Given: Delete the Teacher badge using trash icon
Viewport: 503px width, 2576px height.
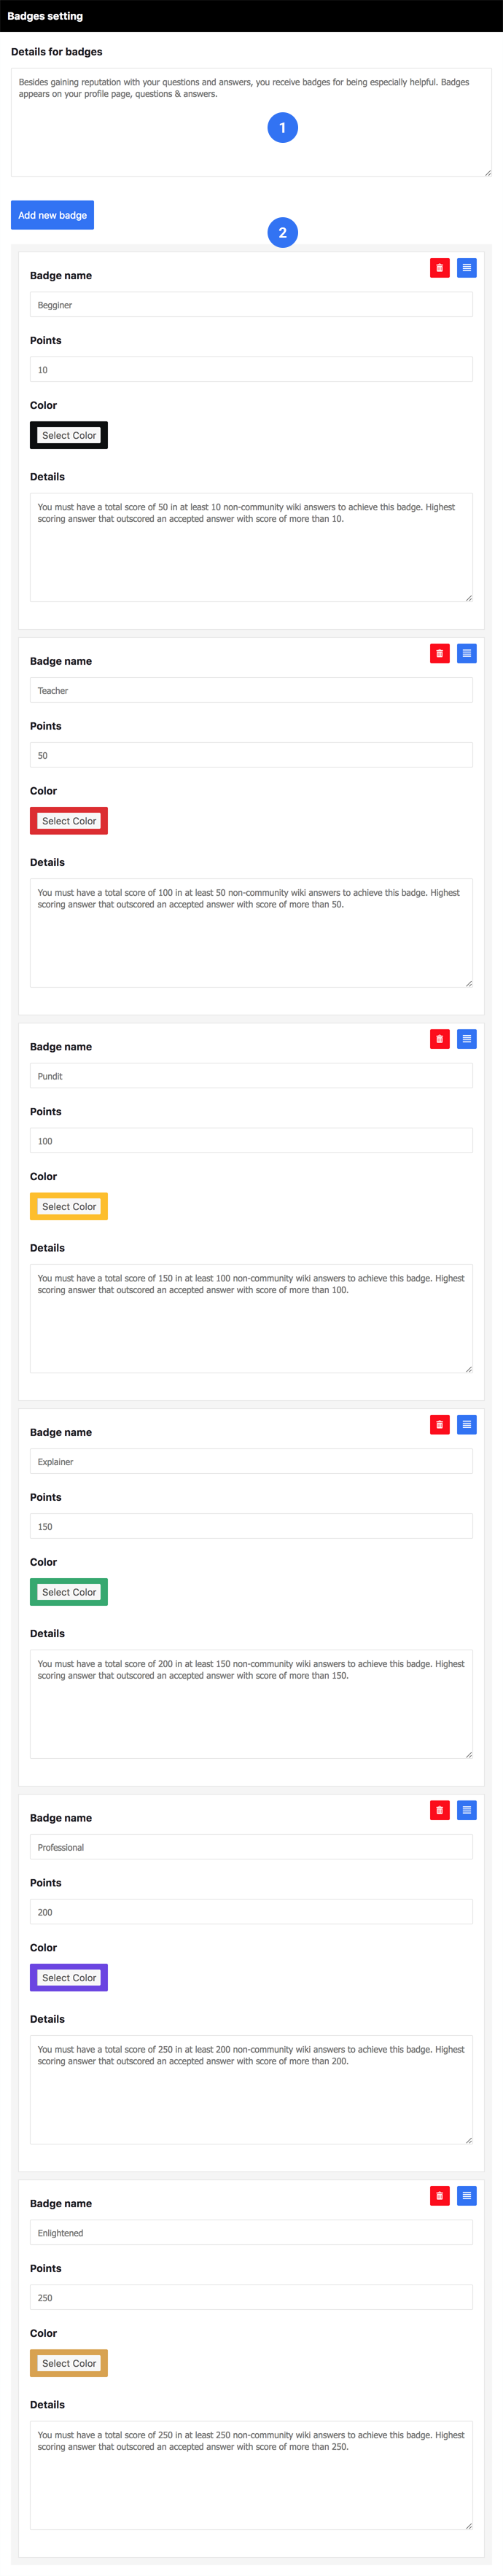Looking at the screenshot, I should [x=439, y=654].
